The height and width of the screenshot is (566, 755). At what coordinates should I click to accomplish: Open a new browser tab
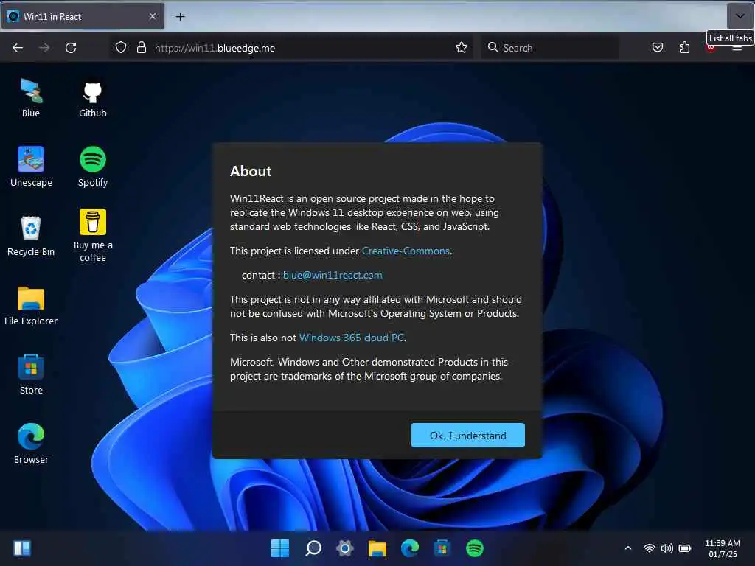[180, 17]
